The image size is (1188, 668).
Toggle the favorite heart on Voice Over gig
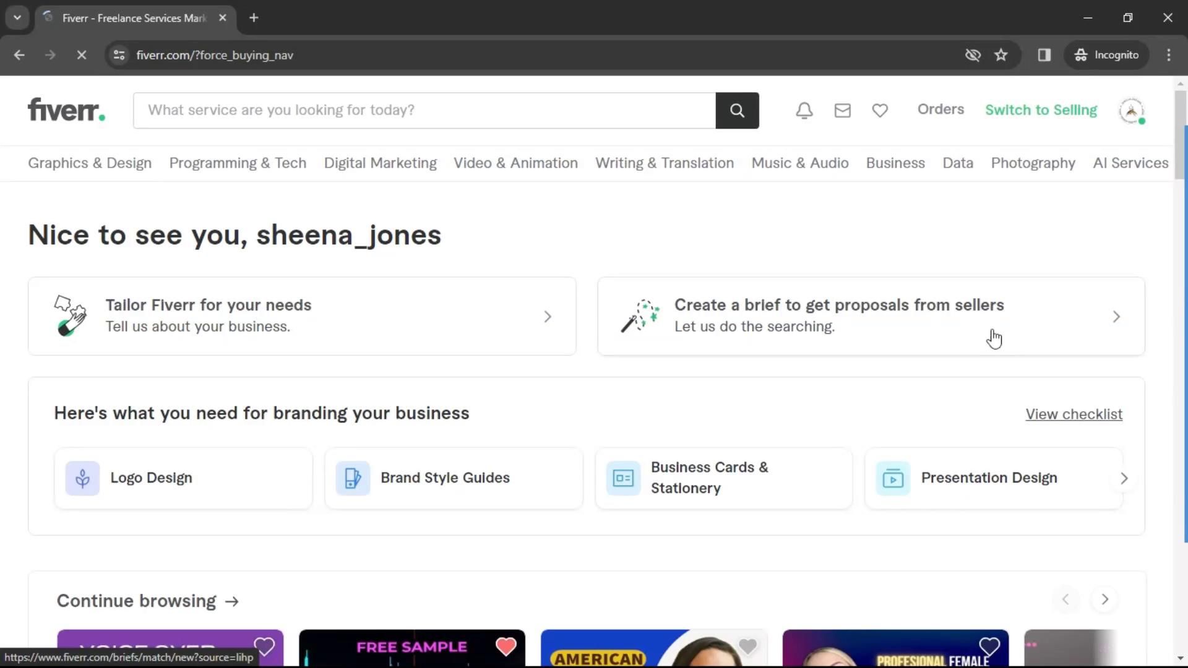[264, 647]
